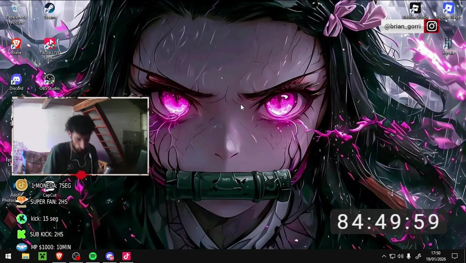Click the webcam overlay thumbnail
This screenshot has width=466, height=263.
tap(80, 136)
